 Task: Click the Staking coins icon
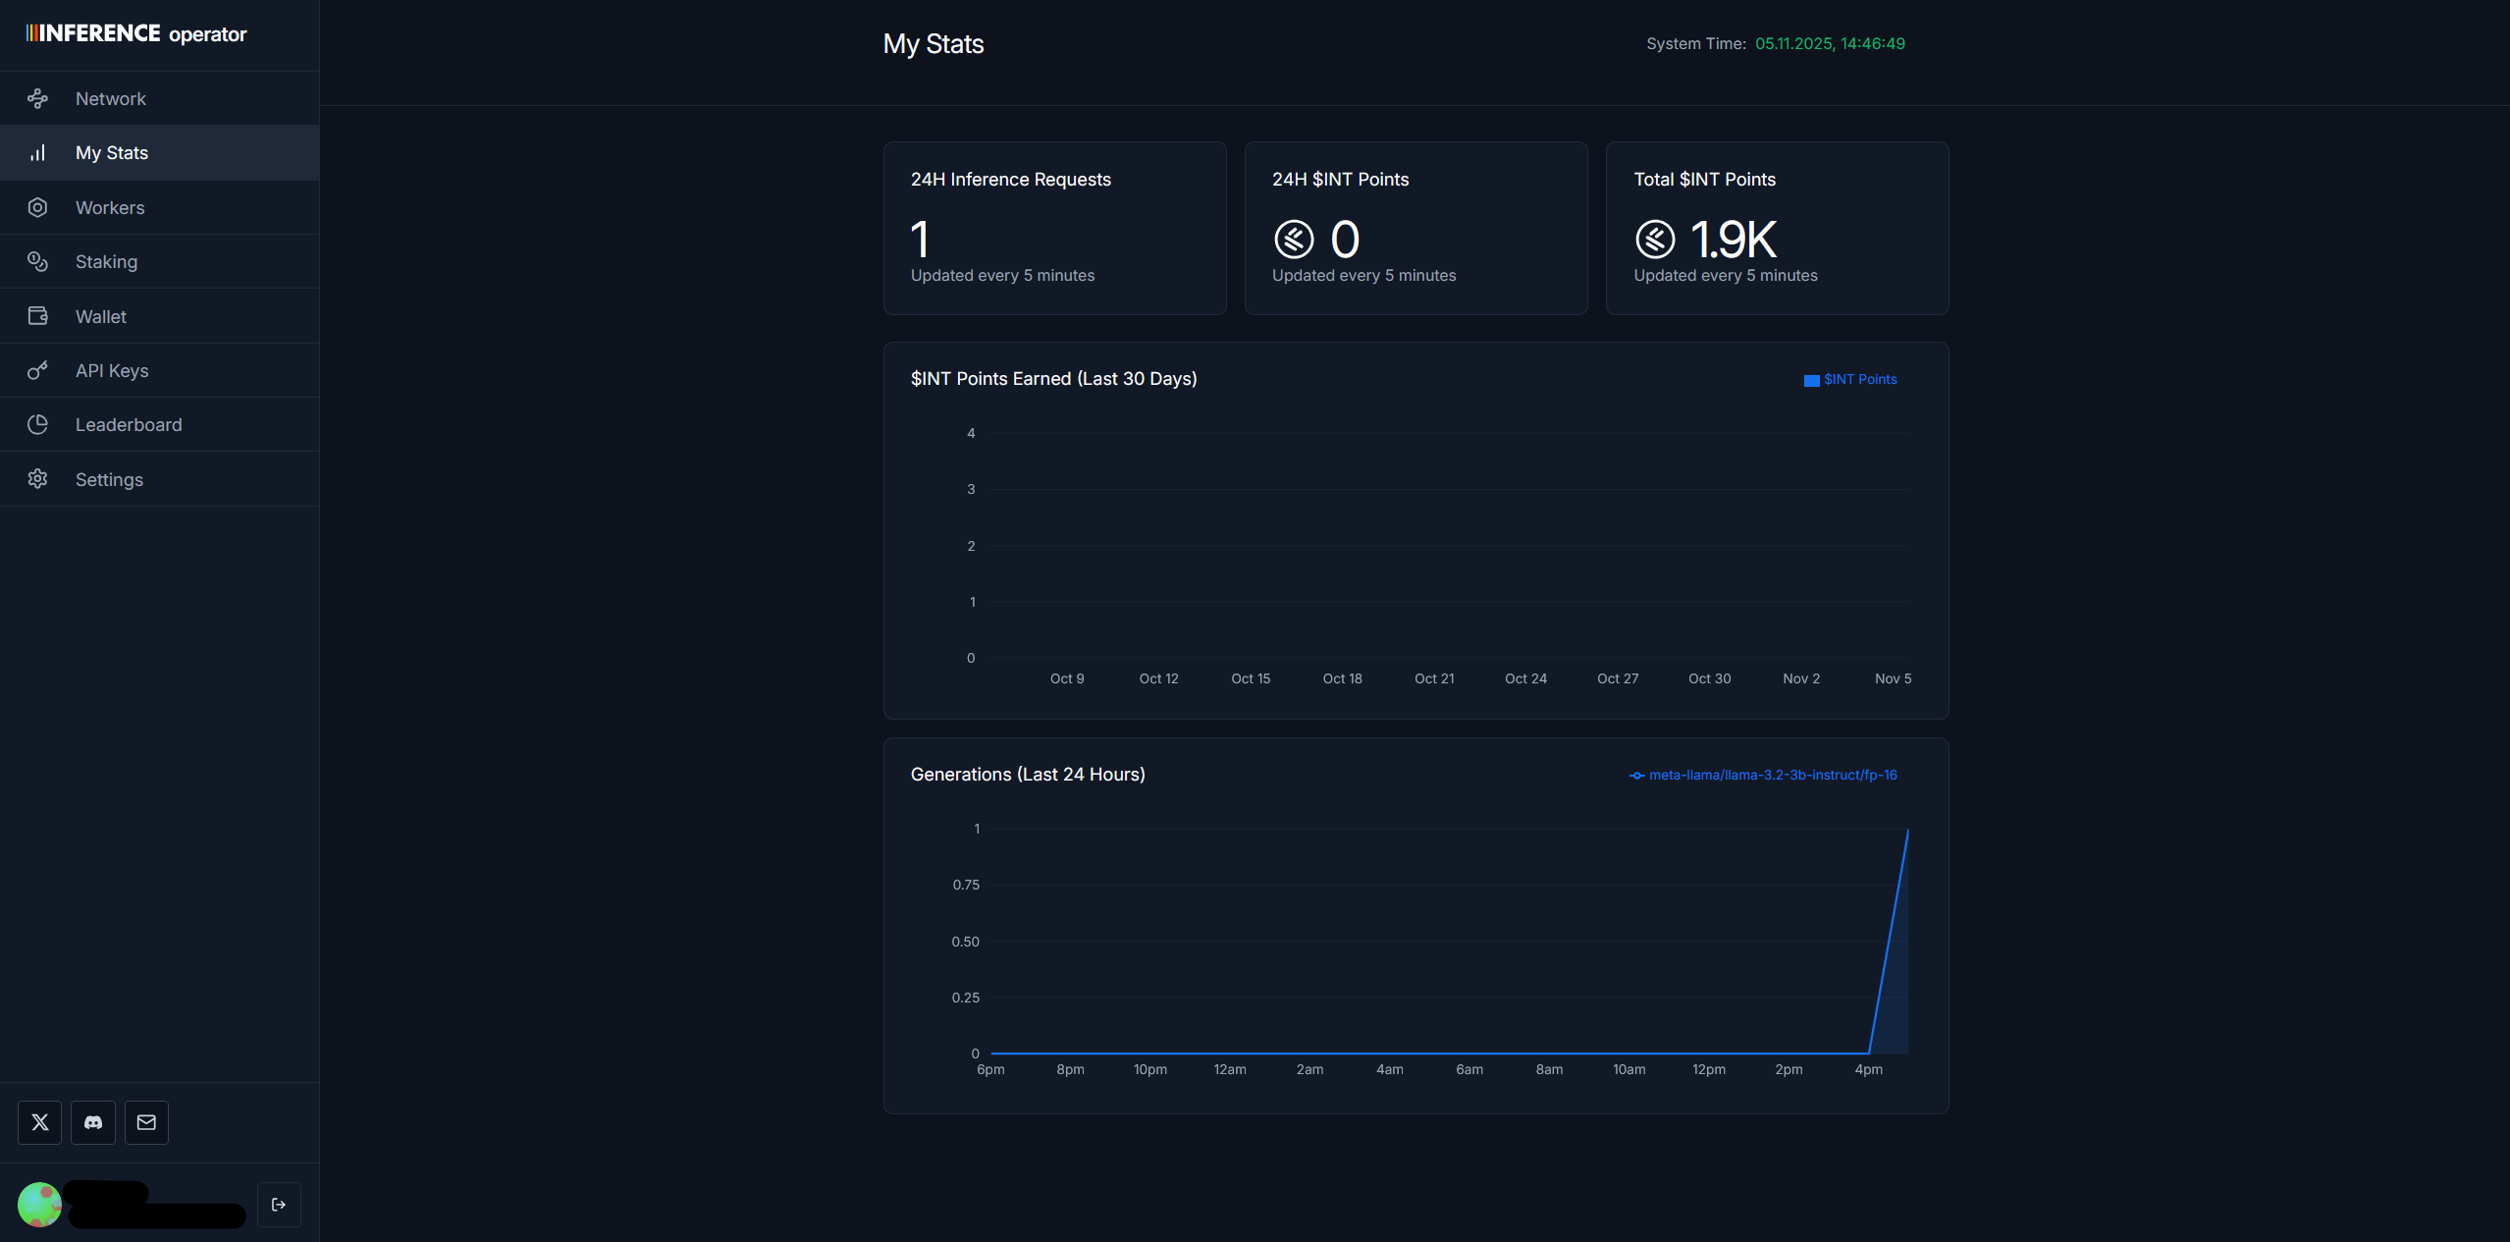tap(37, 261)
